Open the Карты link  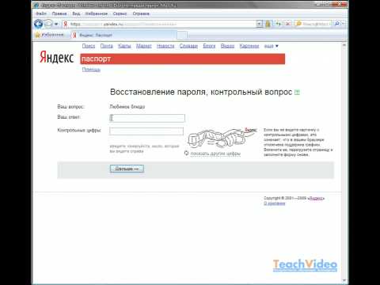coord(124,46)
